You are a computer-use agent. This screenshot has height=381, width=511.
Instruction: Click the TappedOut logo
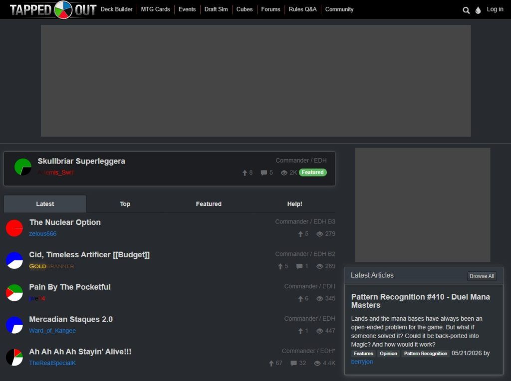tap(53, 10)
